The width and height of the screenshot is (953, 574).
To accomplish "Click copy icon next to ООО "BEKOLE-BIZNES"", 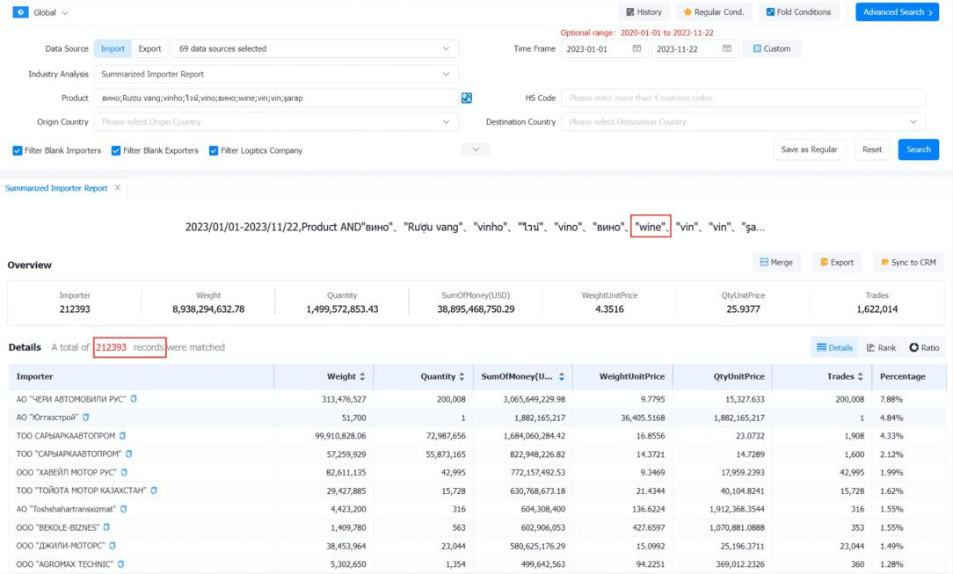I will pos(106,527).
